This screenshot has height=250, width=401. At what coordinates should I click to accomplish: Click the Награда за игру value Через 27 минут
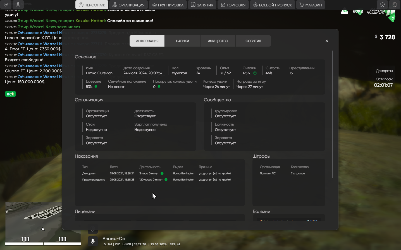pos(250,87)
